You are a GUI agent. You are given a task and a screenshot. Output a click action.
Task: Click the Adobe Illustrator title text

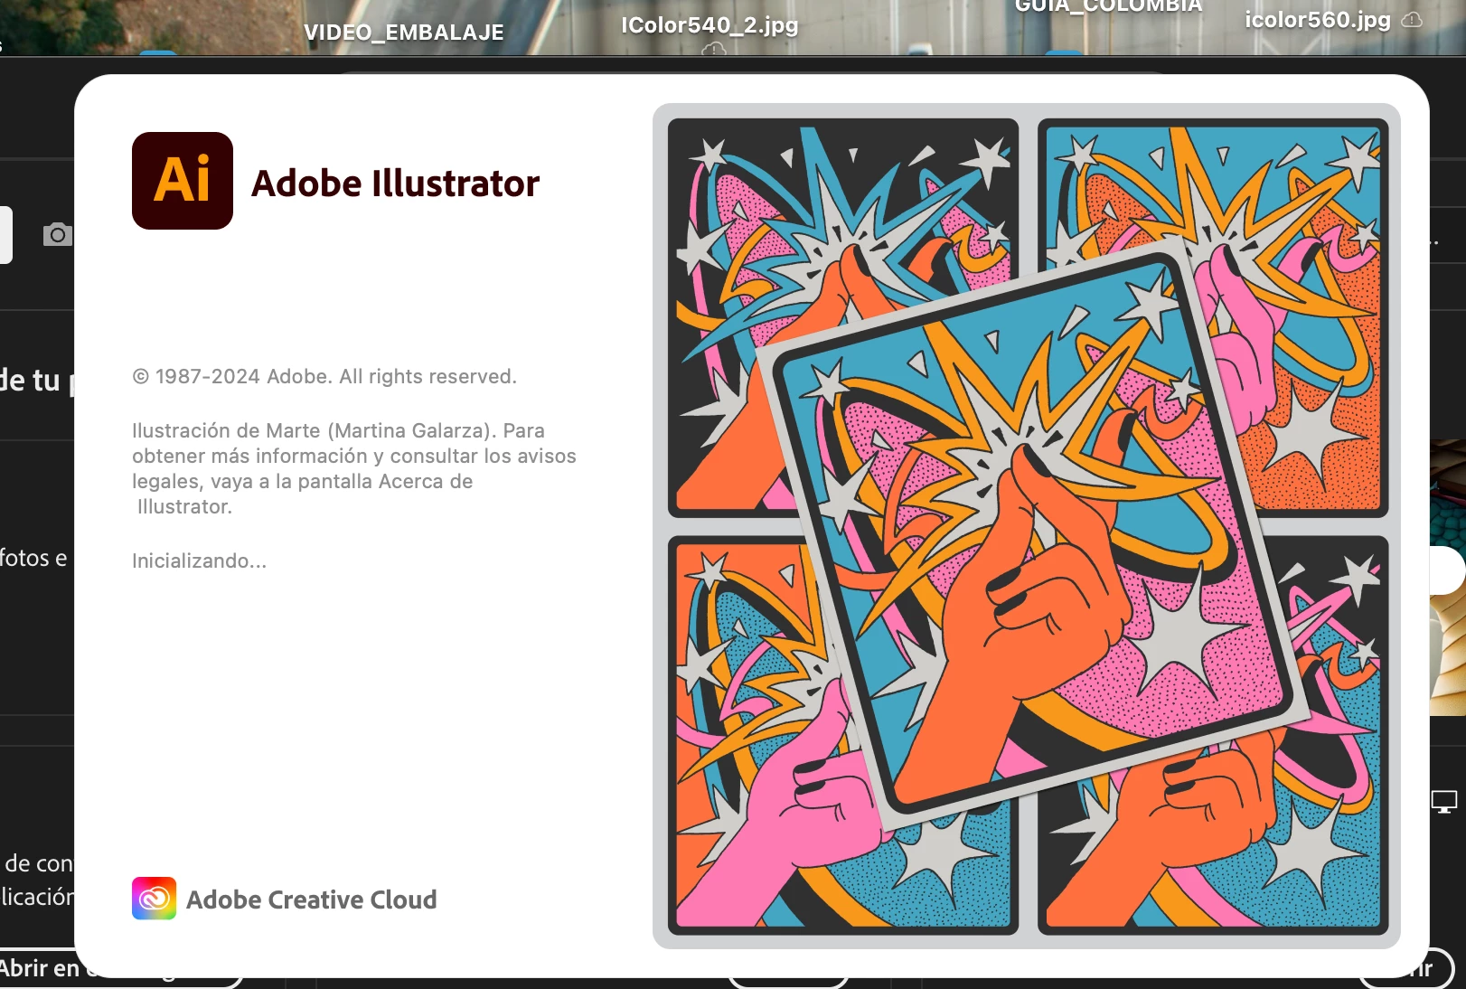click(x=395, y=184)
